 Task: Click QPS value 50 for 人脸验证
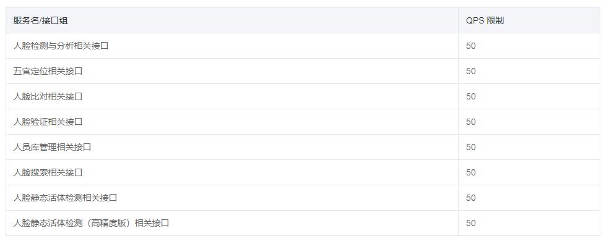(x=471, y=122)
